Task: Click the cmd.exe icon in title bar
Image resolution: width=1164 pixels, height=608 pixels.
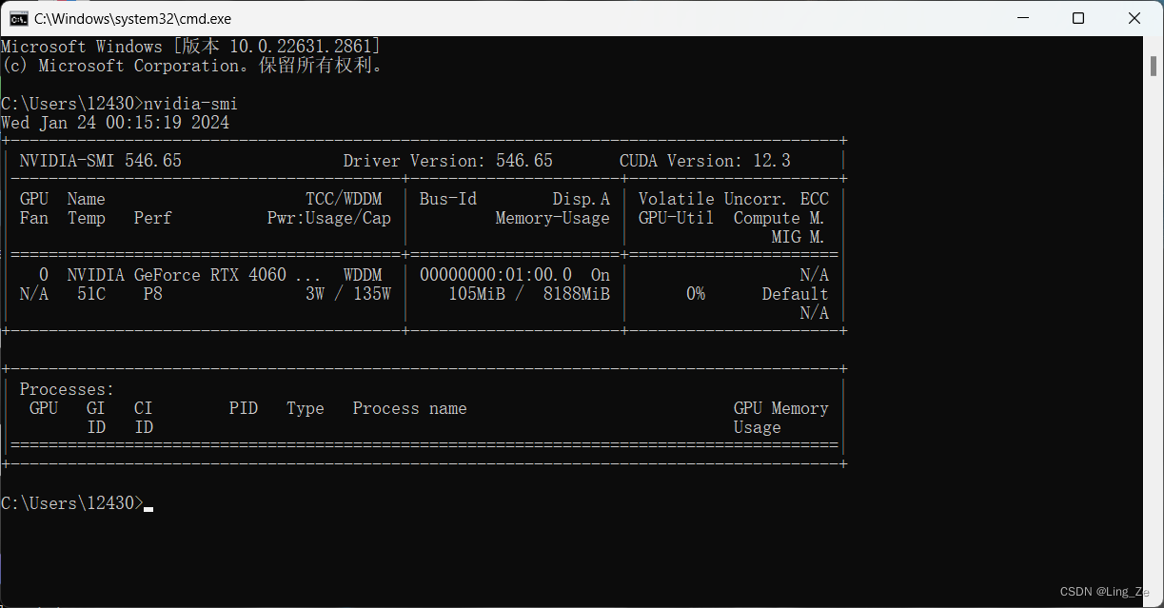Action: [18, 18]
